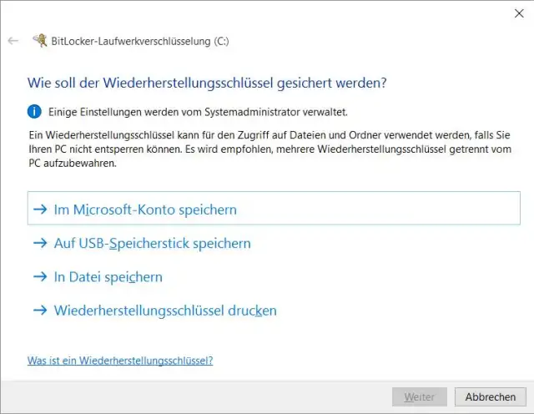
Task: Click arrow icon beside Im Microsoft-Konto speichern
Action: tap(40, 210)
